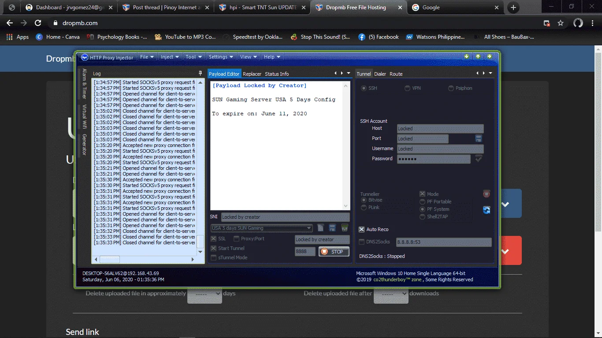602x338 pixels.
Task: Click the STOP button
Action: point(334,252)
